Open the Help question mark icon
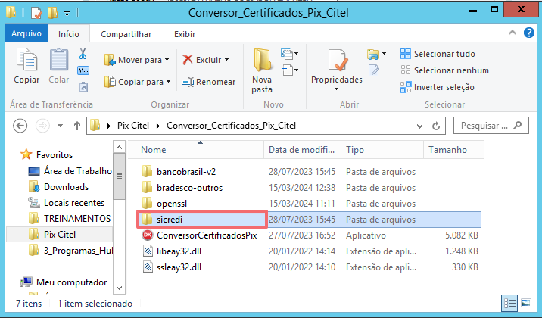 (529, 33)
